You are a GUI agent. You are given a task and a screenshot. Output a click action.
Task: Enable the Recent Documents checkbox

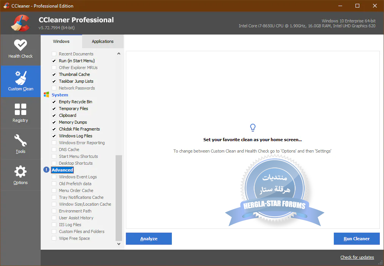click(x=54, y=54)
